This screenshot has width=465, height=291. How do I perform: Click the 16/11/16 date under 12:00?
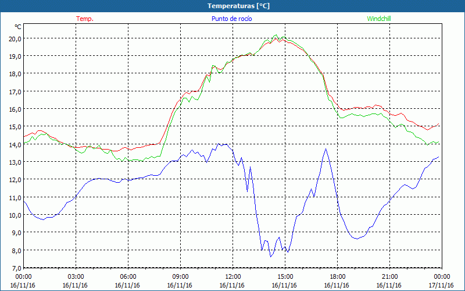click(232, 285)
